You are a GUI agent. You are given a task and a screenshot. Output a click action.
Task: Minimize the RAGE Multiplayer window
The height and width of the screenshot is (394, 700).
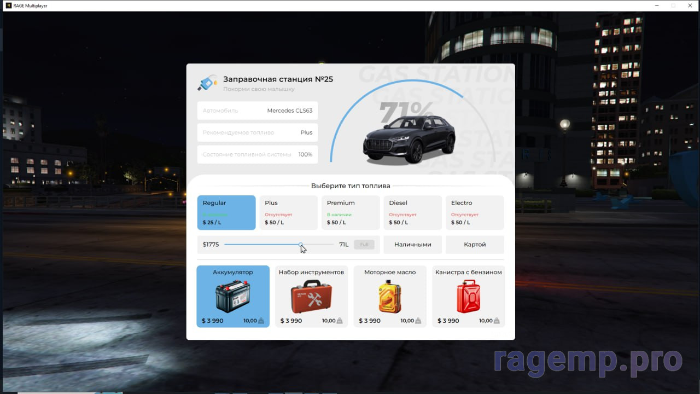point(656,5)
